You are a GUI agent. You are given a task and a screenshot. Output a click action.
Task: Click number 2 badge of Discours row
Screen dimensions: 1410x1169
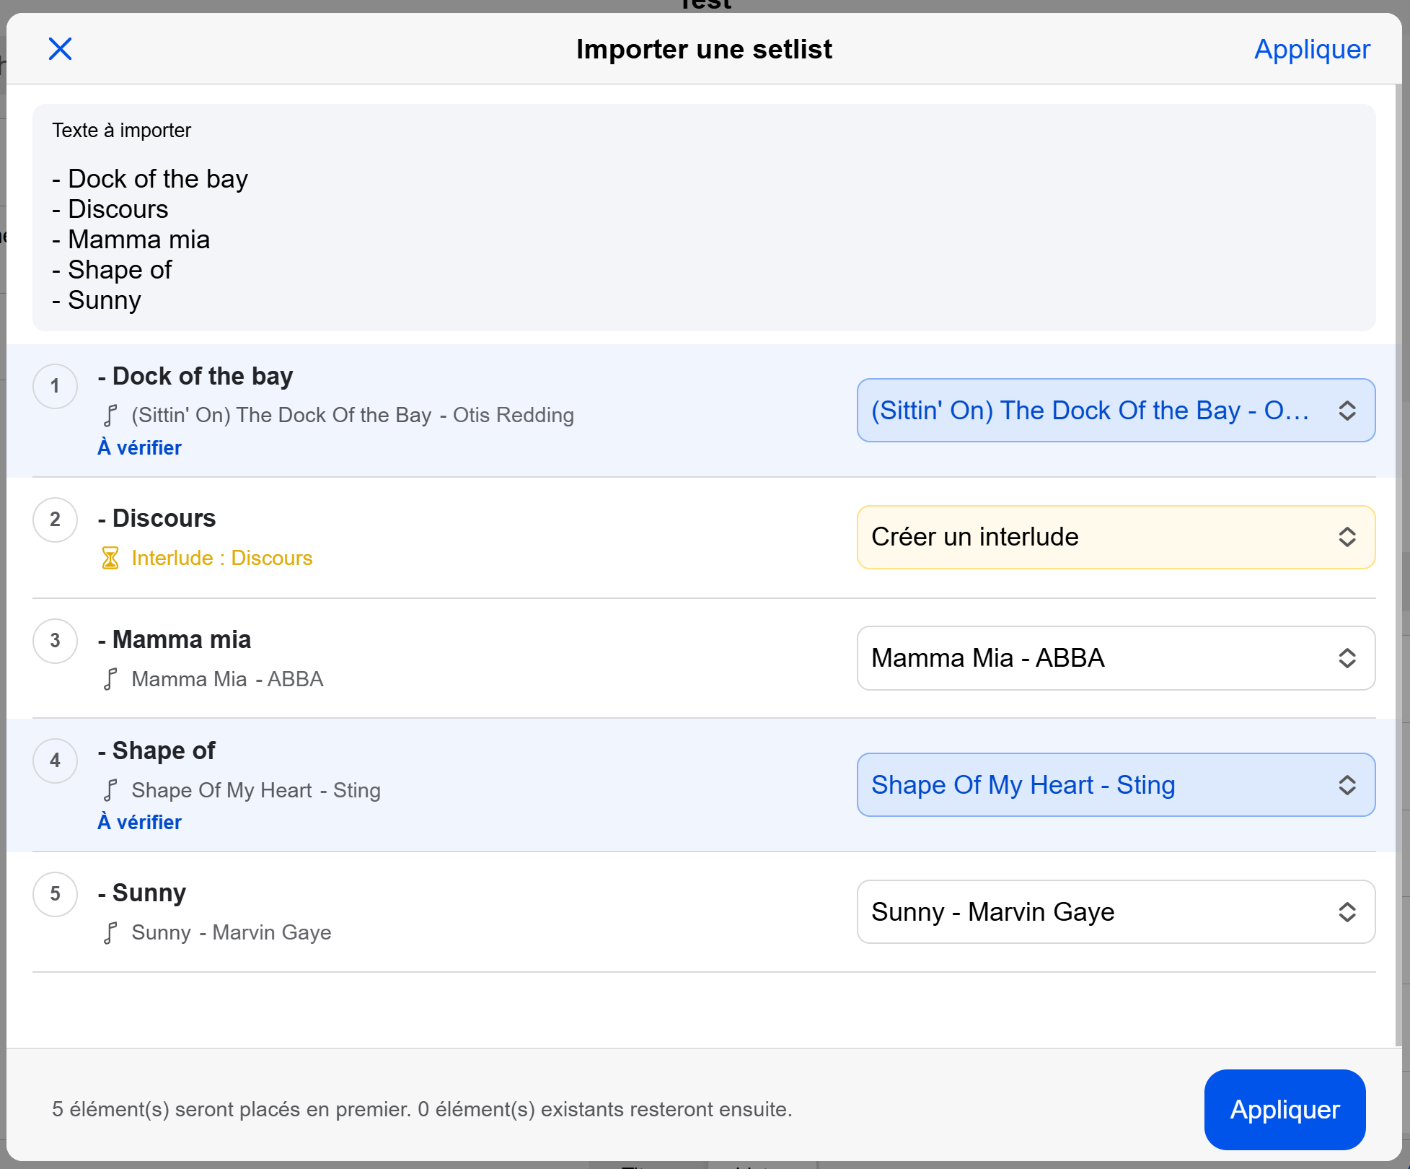tap(55, 520)
